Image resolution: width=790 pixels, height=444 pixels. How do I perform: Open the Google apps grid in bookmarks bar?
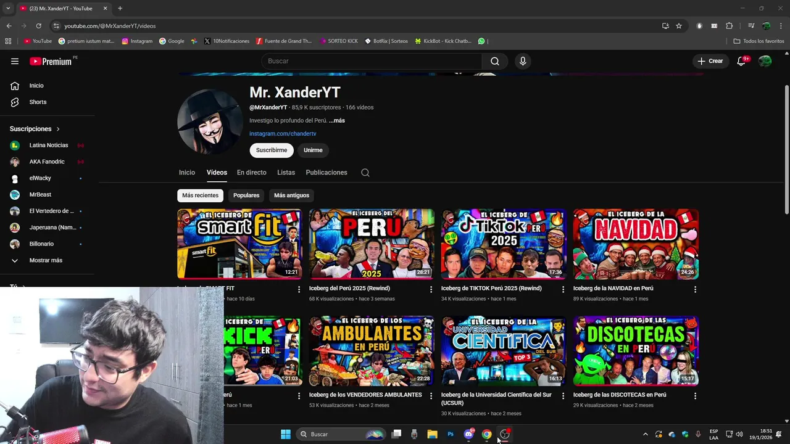click(8, 41)
